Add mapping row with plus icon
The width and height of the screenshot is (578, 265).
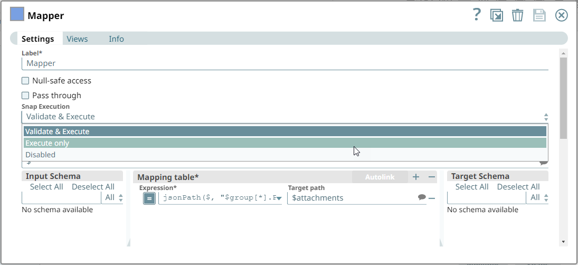pos(416,177)
